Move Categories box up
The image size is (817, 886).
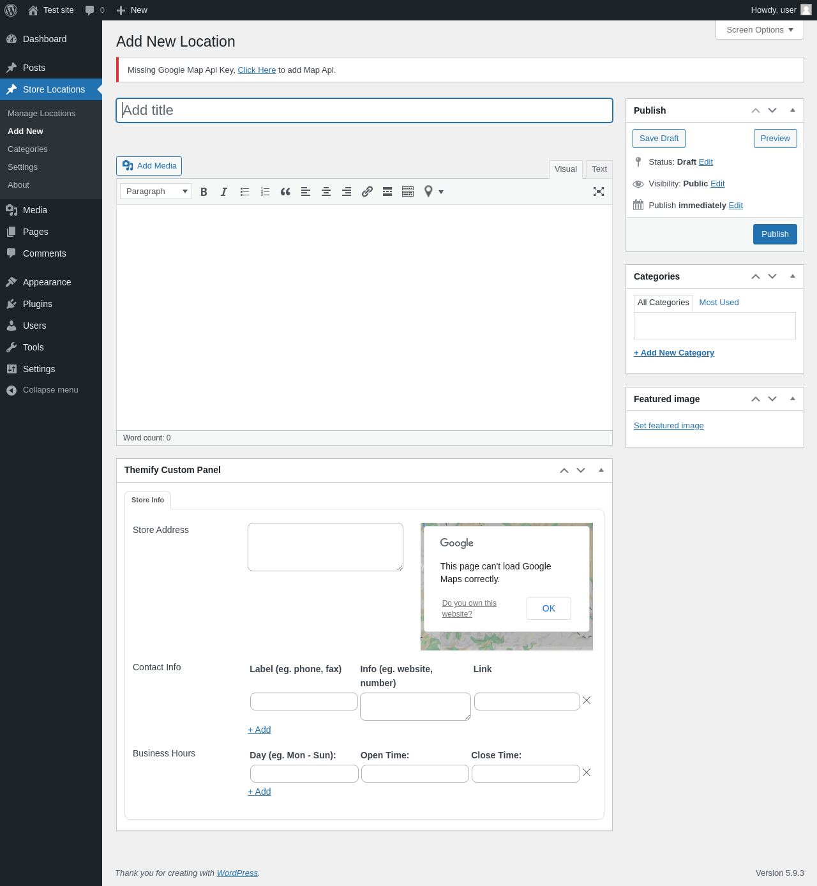tap(756, 276)
